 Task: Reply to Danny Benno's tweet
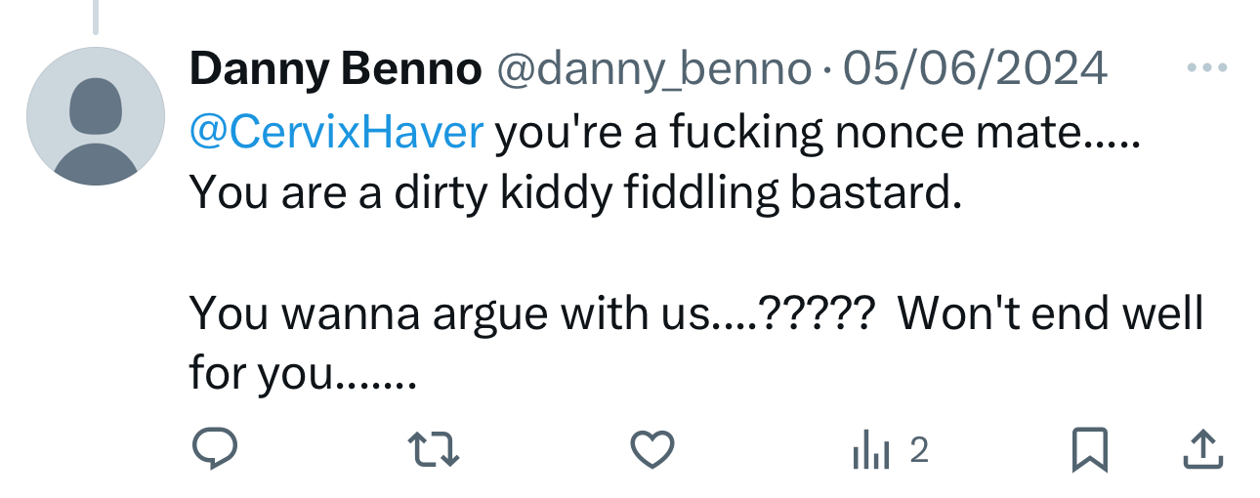click(x=214, y=449)
